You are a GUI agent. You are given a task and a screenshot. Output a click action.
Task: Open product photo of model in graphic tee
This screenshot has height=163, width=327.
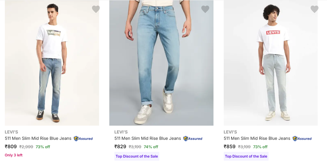pos(52,63)
